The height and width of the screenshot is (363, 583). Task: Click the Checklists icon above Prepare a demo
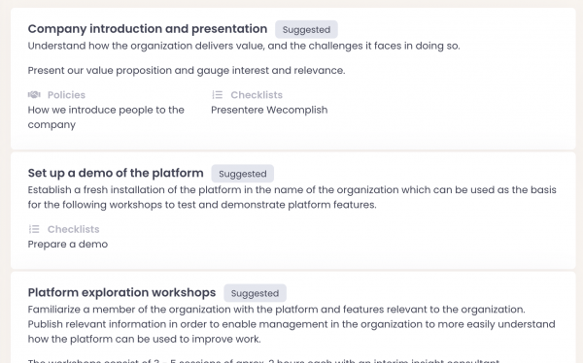pyautogui.click(x=34, y=229)
